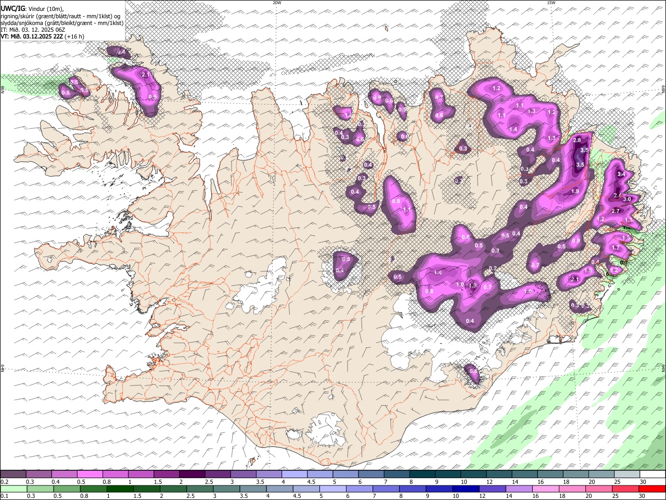
Task: Click the 2.7 snowfall value on east coast
Action: pyautogui.click(x=616, y=211)
